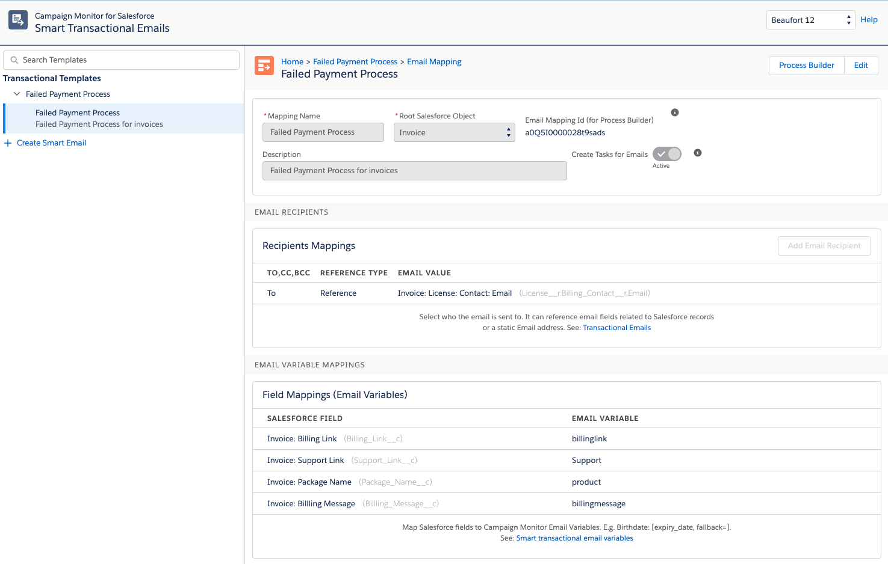Click the Edit button
Screen dimensions: 888x564
pyautogui.click(x=861, y=66)
